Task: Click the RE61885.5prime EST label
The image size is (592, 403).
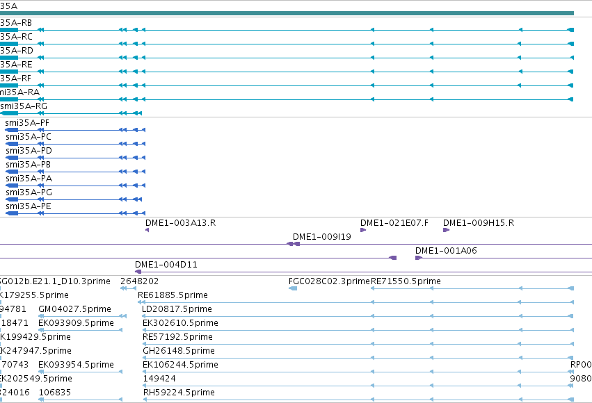Action: (173, 295)
